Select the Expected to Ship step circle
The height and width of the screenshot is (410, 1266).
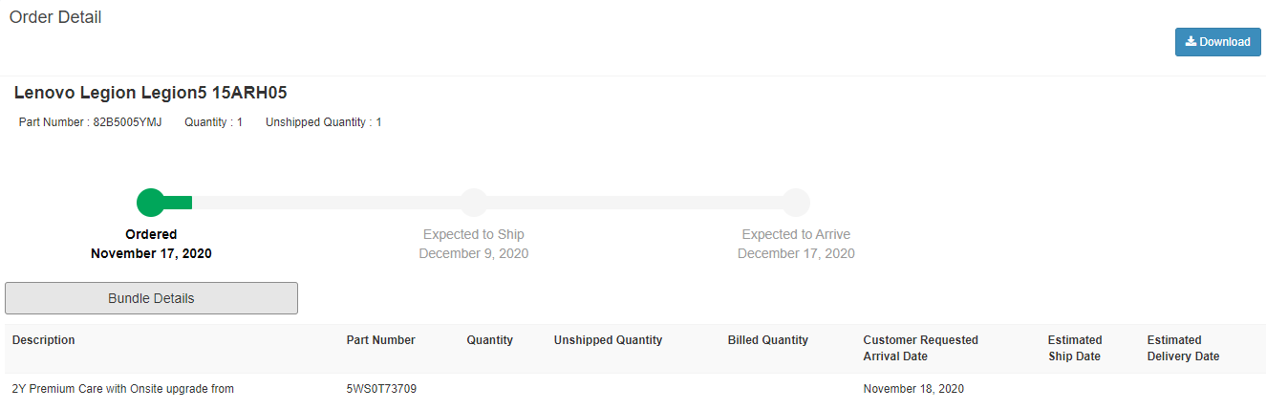click(x=474, y=203)
